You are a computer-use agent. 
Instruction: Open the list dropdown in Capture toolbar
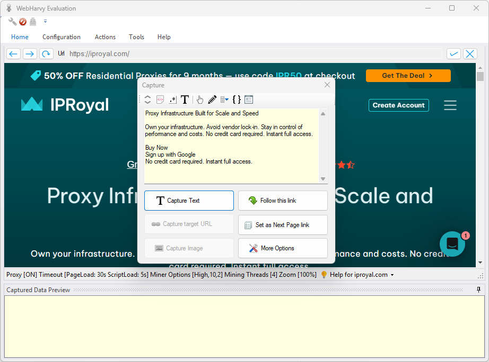point(224,99)
